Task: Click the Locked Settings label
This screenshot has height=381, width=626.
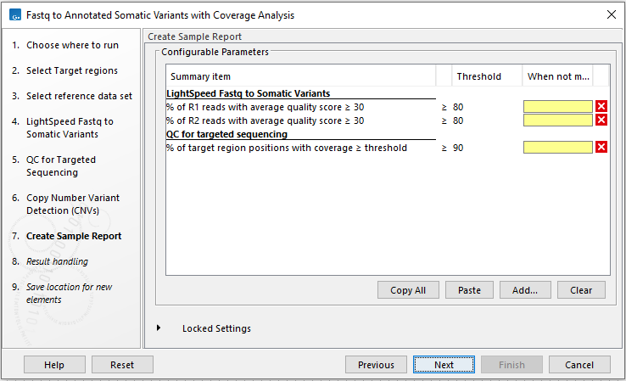Action: coord(217,328)
